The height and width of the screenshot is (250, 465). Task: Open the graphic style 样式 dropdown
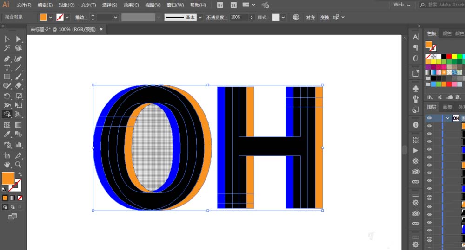[x=283, y=18]
